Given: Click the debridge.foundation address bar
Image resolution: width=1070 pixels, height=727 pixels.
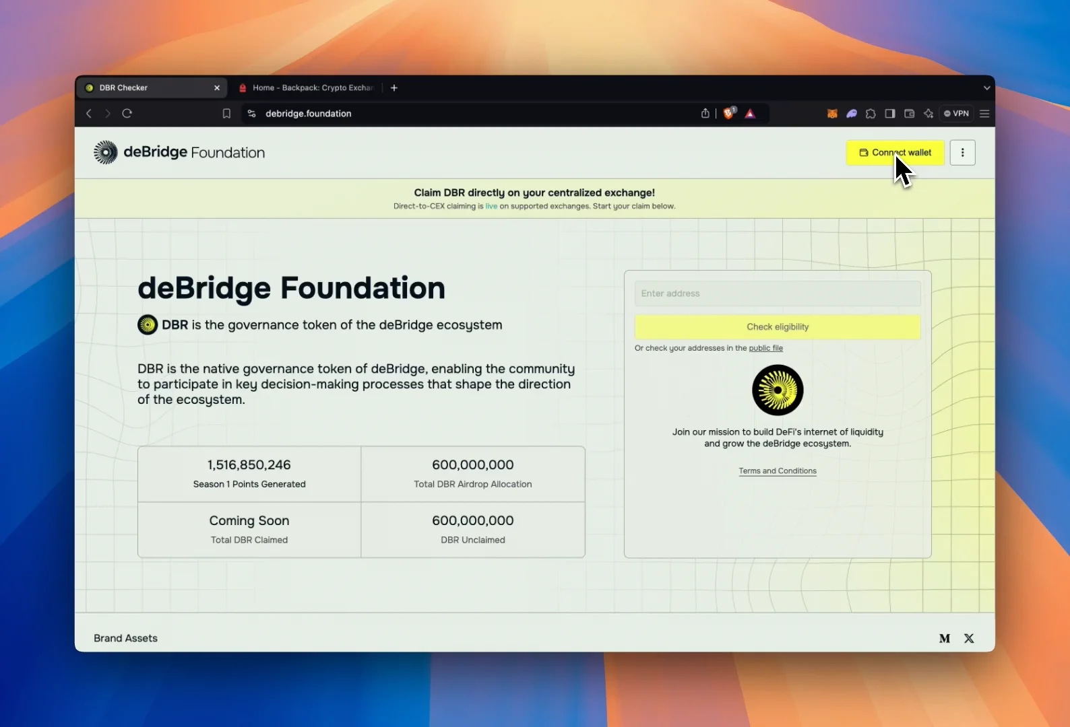Looking at the screenshot, I should (x=472, y=114).
